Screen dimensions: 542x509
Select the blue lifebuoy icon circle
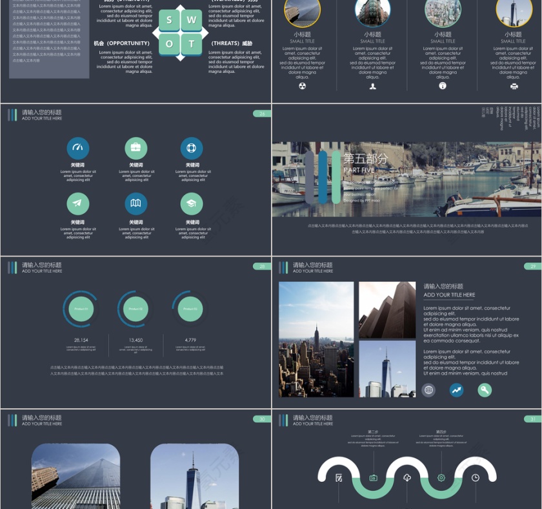coord(192,148)
